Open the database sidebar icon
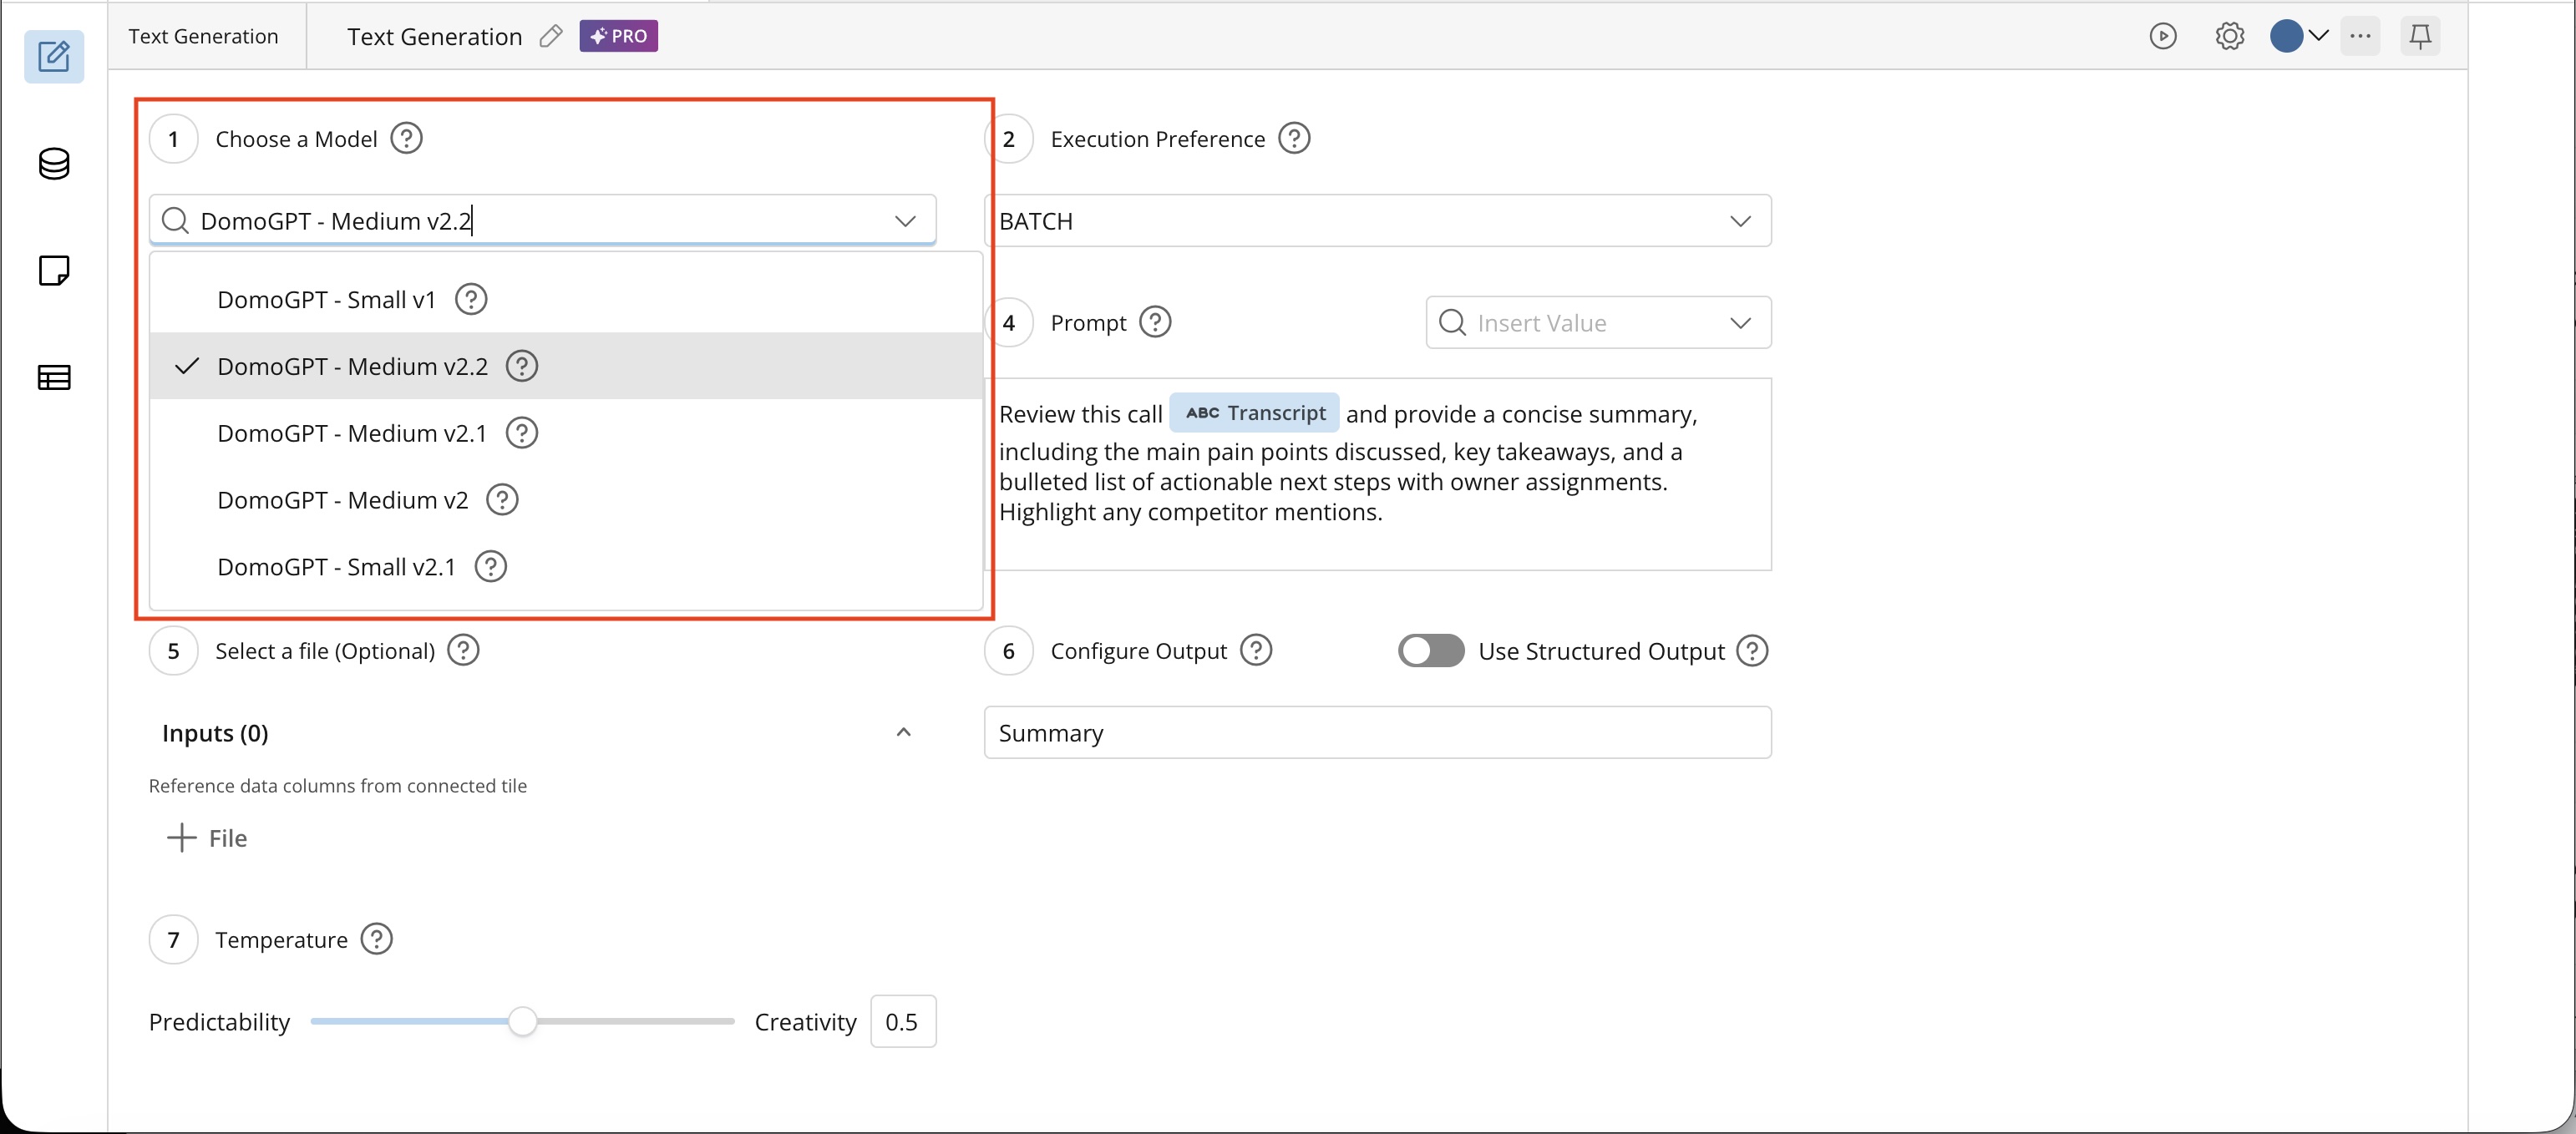 tap(54, 164)
